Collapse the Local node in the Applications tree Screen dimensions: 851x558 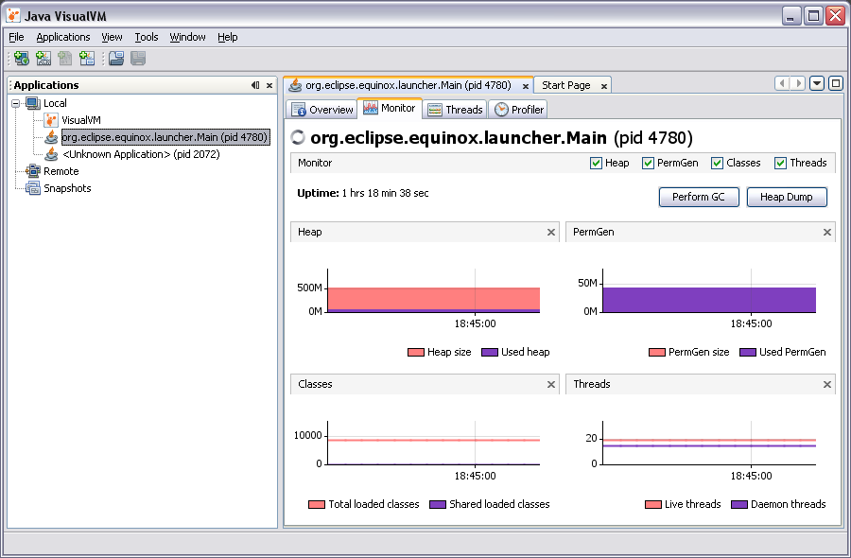pos(16,103)
